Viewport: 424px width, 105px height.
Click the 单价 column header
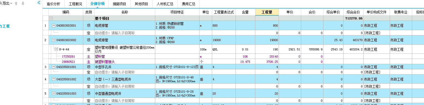click(290, 12)
